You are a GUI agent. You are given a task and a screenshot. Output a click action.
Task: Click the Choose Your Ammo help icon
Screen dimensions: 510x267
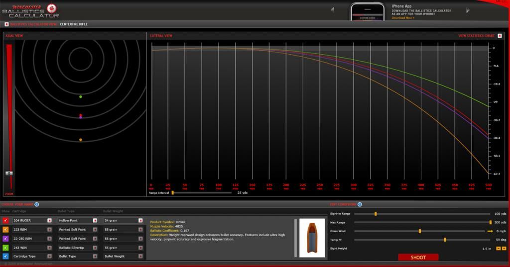point(36,204)
